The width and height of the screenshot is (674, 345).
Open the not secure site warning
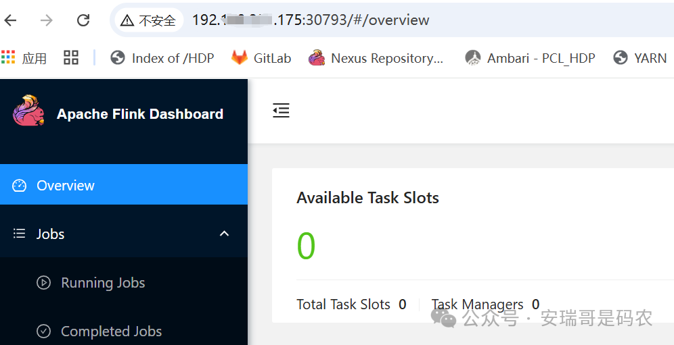click(x=148, y=20)
